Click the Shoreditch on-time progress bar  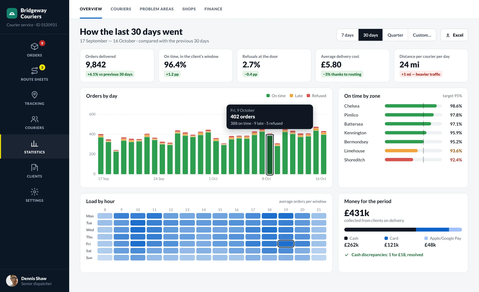coord(413,160)
